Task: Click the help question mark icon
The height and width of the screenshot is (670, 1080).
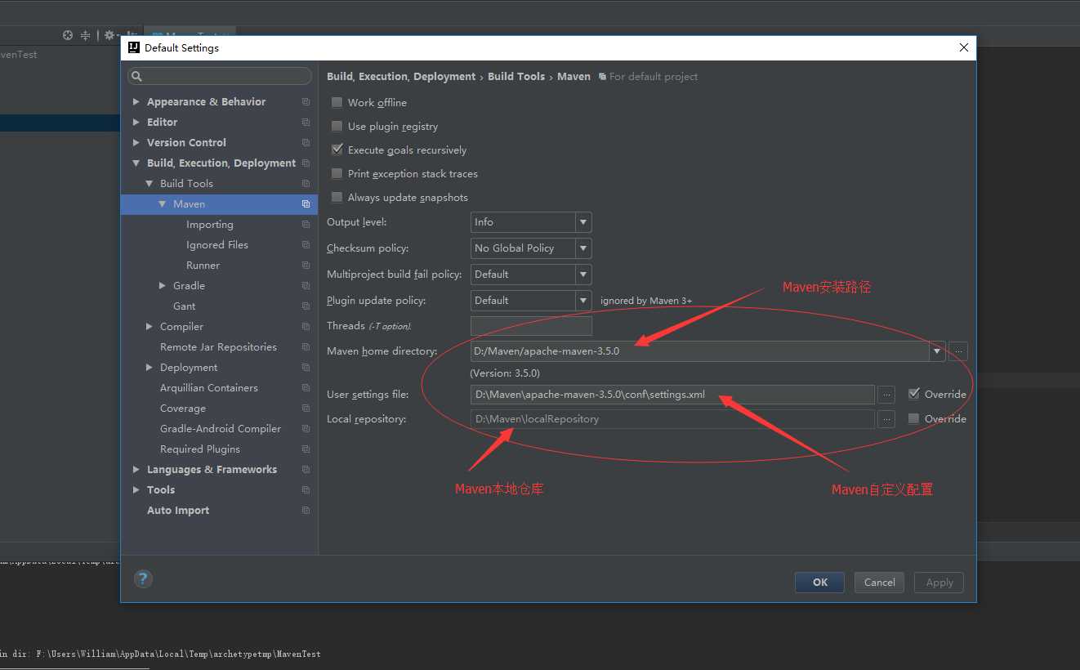Action: (143, 579)
